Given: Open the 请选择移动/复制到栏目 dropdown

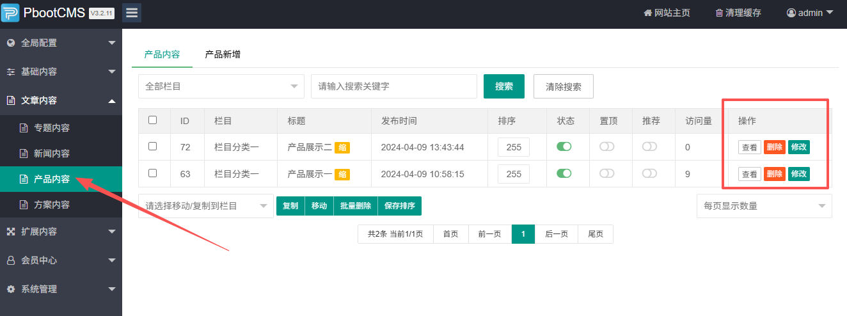Looking at the screenshot, I should click(206, 206).
